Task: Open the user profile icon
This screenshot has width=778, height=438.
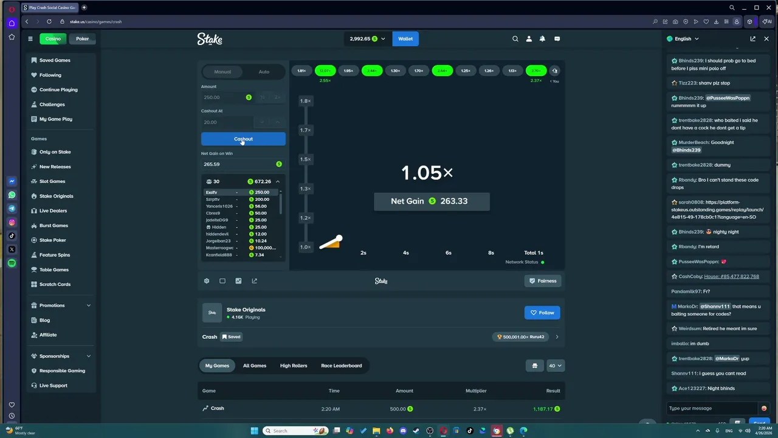Action: click(x=529, y=39)
